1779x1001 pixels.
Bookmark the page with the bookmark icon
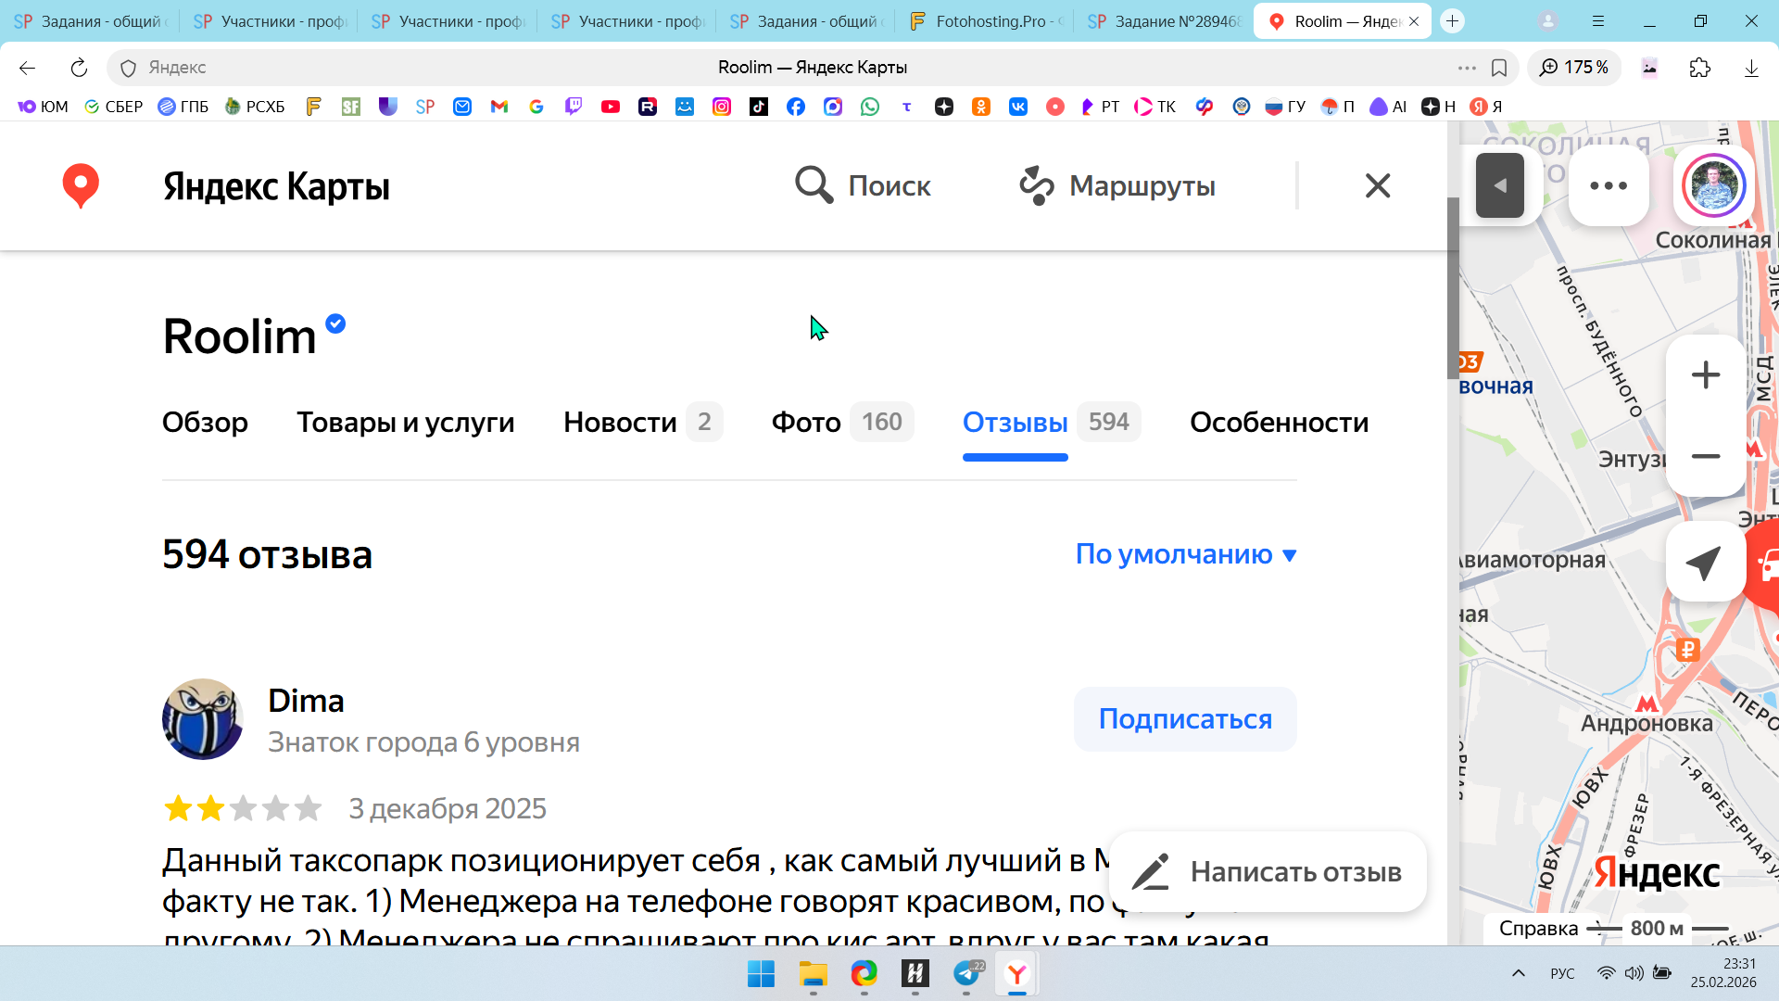pyautogui.click(x=1499, y=68)
